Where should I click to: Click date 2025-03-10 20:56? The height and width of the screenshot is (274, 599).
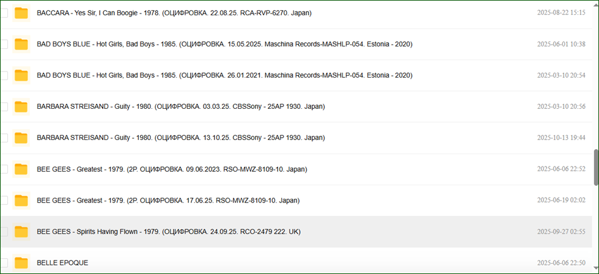(x=561, y=106)
